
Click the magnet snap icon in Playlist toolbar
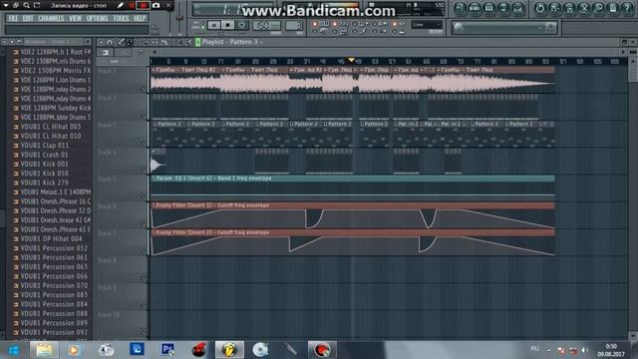coord(110,42)
